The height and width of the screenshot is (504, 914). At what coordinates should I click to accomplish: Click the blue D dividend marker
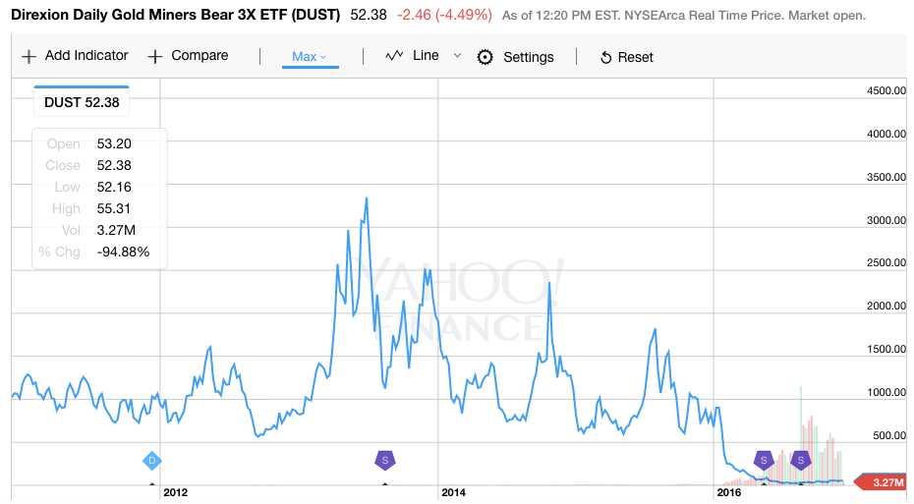(152, 461)
